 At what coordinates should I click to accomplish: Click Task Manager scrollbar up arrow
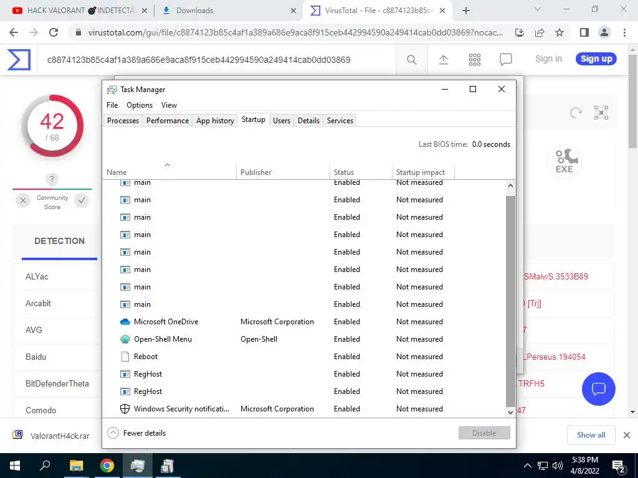[x=511, y=185]
